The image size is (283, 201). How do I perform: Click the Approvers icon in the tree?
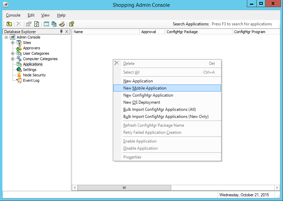coord(19,48)
